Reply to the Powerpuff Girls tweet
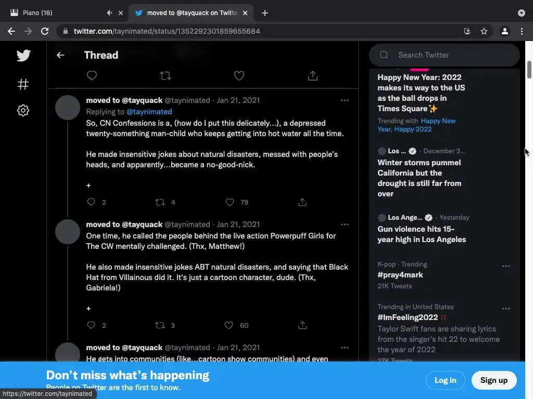 [x=91, y=325]
